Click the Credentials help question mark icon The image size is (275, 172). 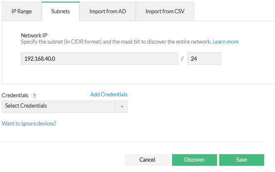click(x=35, y=96)
